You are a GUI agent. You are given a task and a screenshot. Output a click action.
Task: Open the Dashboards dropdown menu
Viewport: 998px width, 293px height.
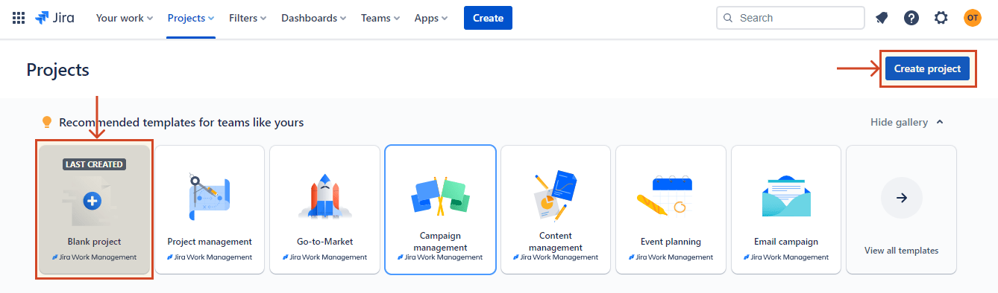tap(314, 18)
